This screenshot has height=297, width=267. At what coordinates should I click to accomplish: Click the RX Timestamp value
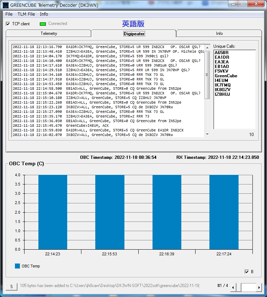[x=233, y=157]
